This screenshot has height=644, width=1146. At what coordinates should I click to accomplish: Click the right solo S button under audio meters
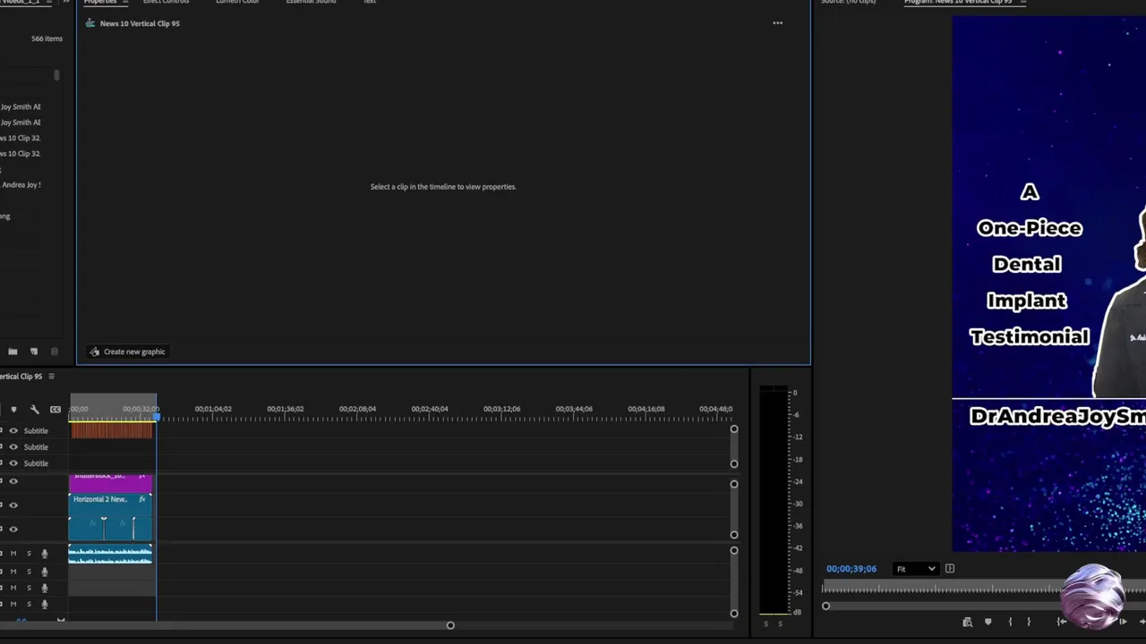pyautogui.click(x=781, y=623)
